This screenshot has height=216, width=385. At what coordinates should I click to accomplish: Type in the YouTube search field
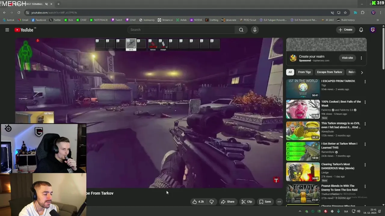[181, 30]
